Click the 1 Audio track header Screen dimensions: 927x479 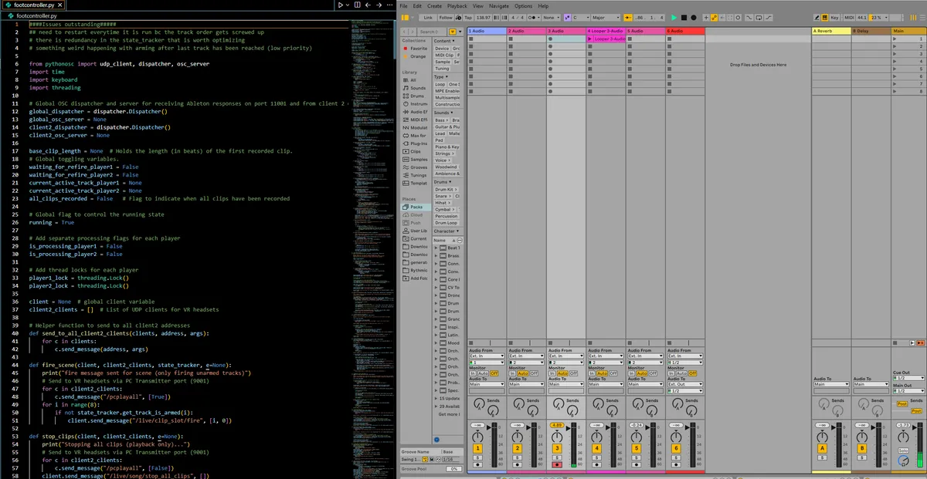[487, 31]
